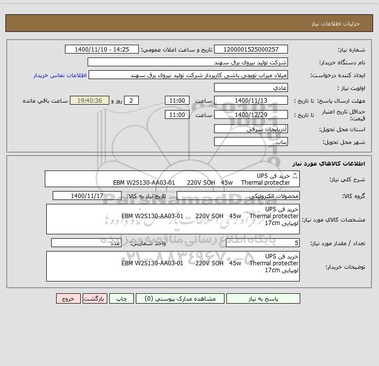Click the priority field 'عادي'
This screenshot has width=379, height=366.
251,87
